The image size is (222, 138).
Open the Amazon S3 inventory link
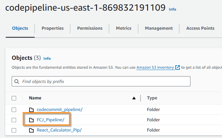pyautogui.click(x=155, y=67)
